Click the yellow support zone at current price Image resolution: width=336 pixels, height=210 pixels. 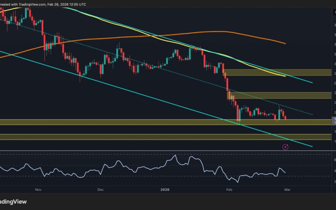tap(126, 122)
